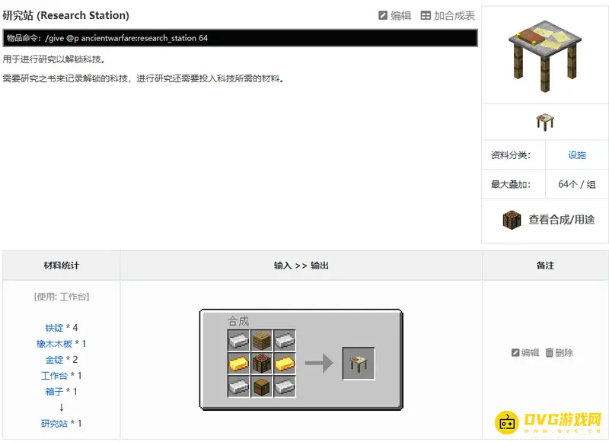Open the 研究站 output link
This screenshot has height=442, width=609.
(54, 424)
